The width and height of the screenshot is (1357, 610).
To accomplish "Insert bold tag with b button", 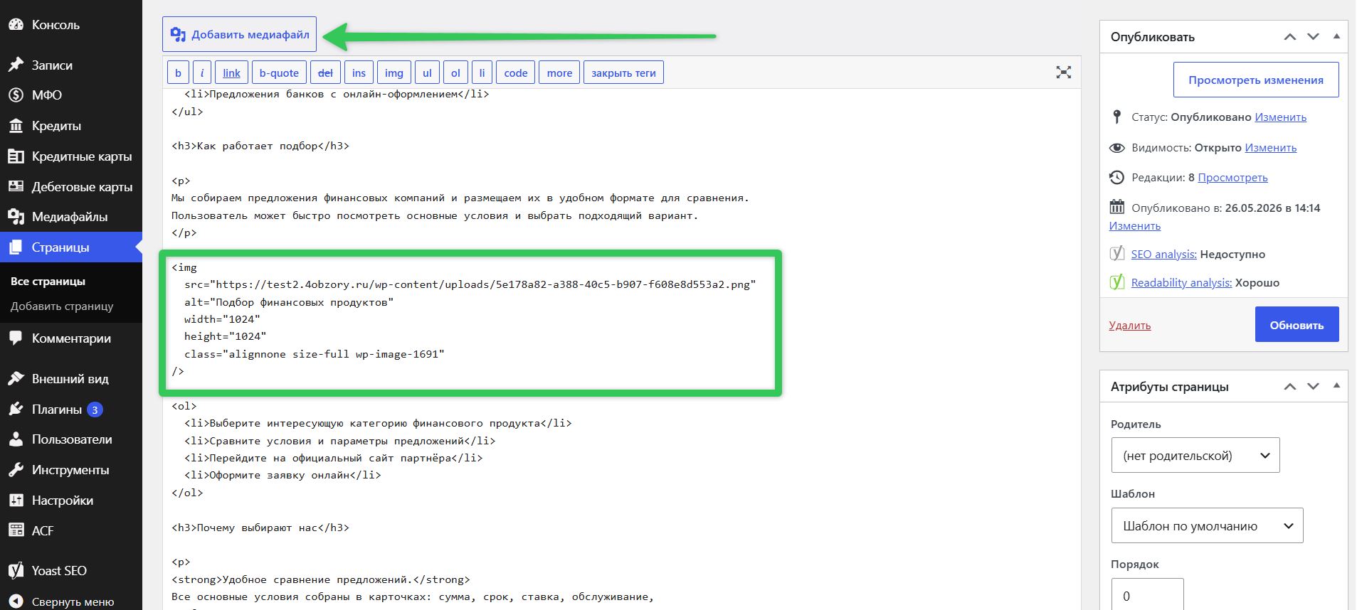I will tap(178, 73).
